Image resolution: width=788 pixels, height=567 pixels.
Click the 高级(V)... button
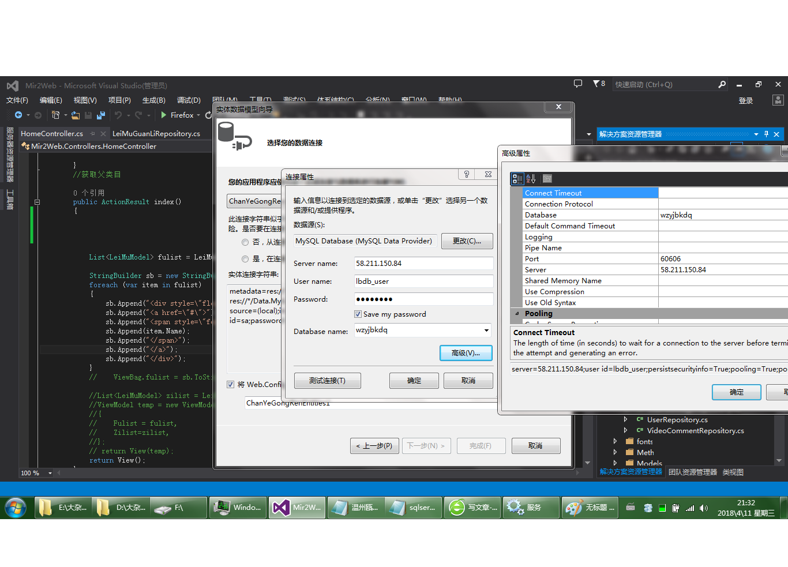click(x=466, y=353)
